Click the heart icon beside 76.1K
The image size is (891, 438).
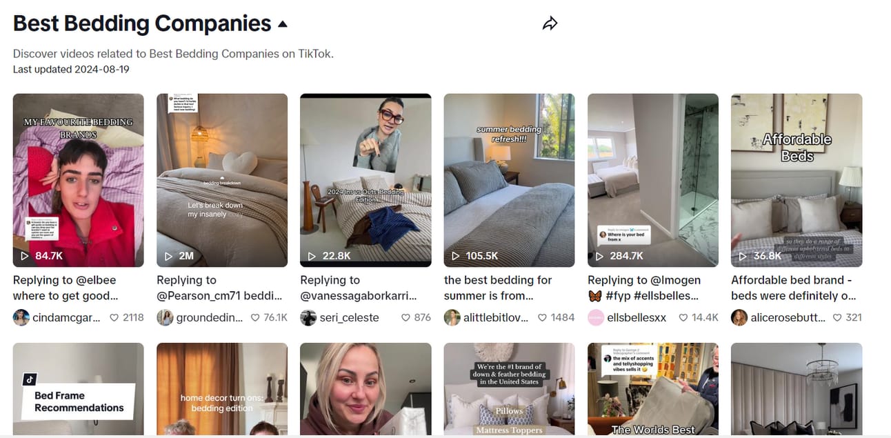click(x=255, y=317)
